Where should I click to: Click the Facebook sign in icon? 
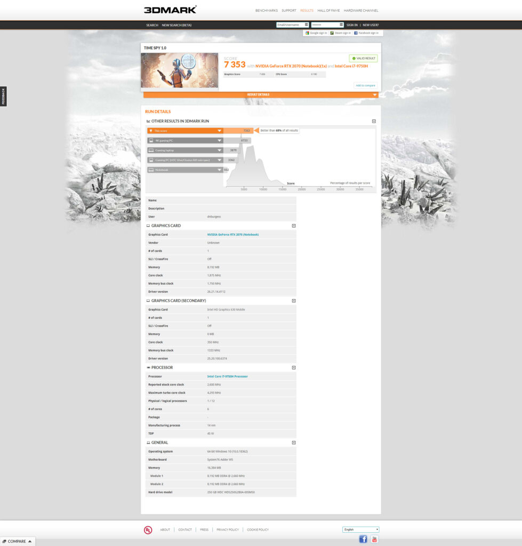tap(356, 33)
